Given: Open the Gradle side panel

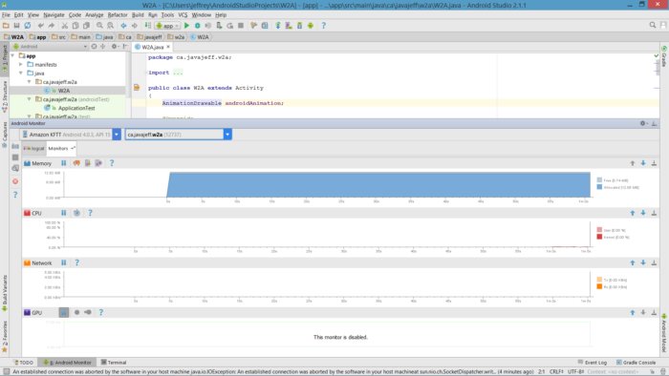Looking at the screenshot, I should [x=664, y=56].
